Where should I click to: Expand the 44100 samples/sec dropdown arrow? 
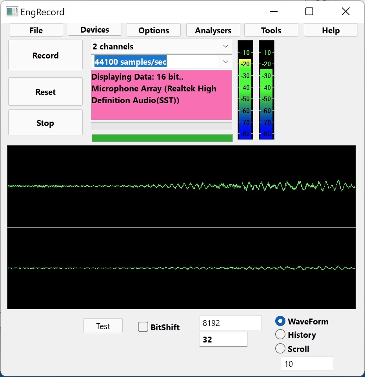coord(225,62)
